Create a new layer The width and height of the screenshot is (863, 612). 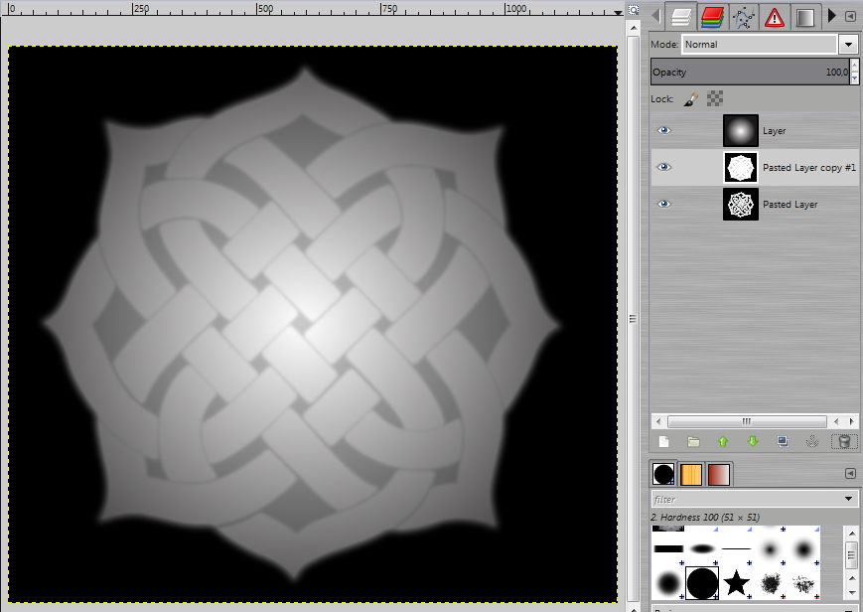pos(664,441)
